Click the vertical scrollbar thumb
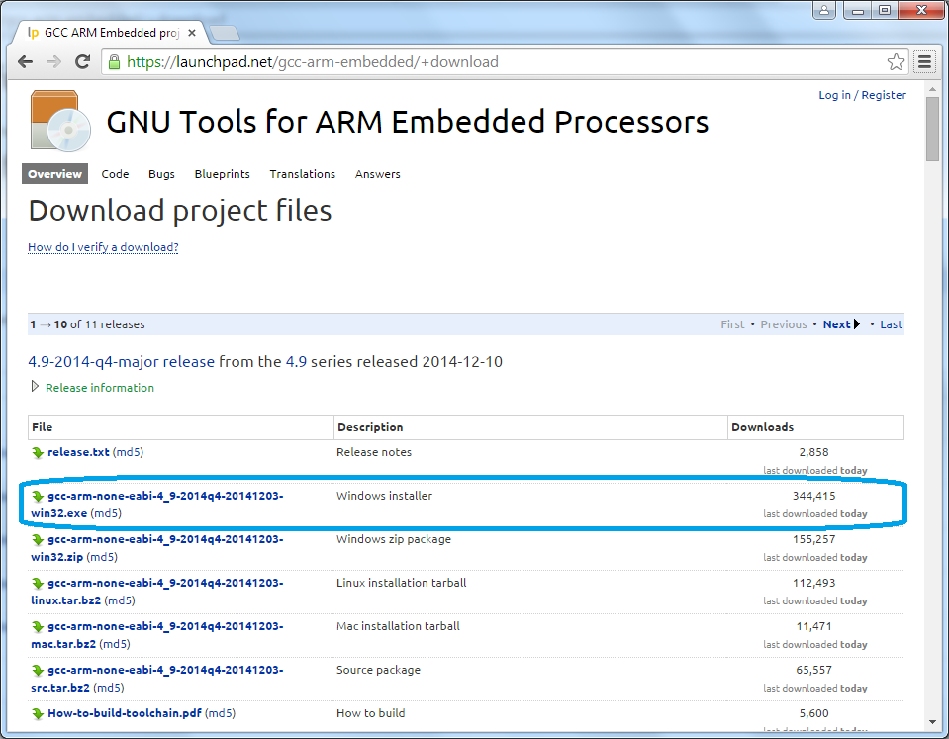 pos(932,129)
